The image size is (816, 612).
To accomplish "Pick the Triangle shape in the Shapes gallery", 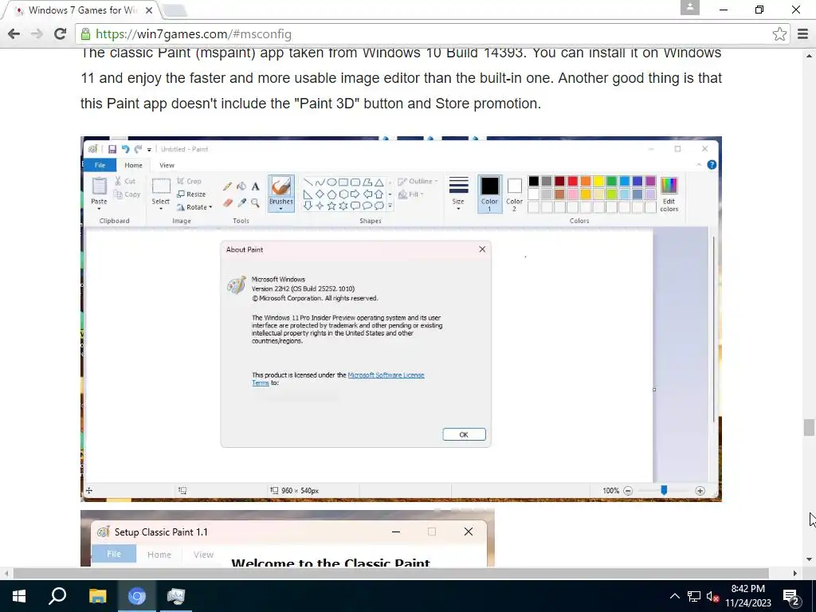I will [x=379, y=182].
